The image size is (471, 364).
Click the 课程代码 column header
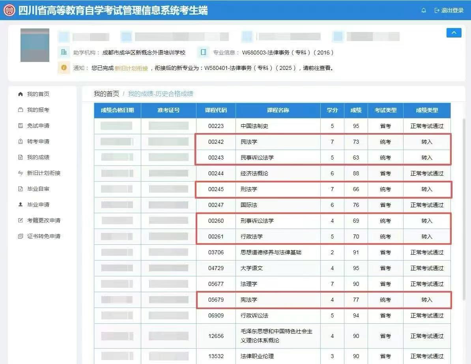pyautogui.click(x=216, y=110)
